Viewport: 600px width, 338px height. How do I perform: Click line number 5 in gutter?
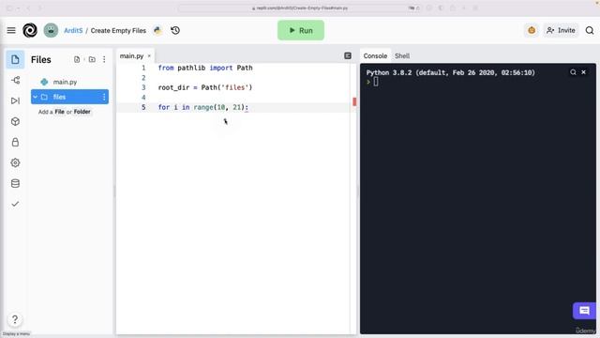[143, 107]
